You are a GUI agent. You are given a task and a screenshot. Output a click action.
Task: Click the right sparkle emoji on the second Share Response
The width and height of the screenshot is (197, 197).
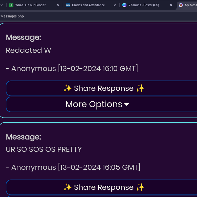(140, 187)
